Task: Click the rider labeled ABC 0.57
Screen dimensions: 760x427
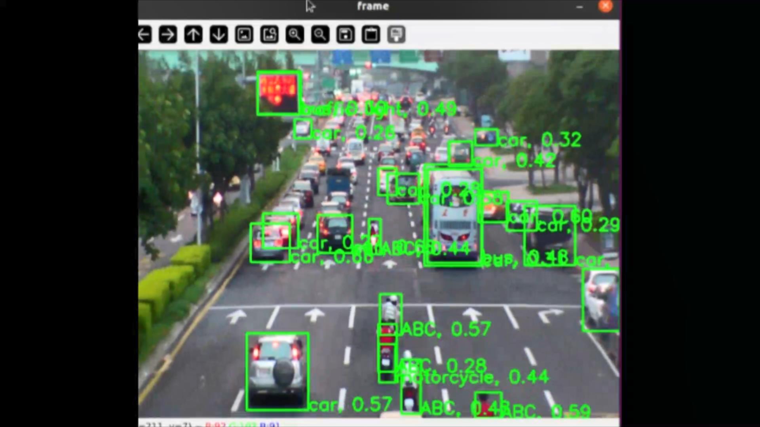Action: click(x=390, y=310)
